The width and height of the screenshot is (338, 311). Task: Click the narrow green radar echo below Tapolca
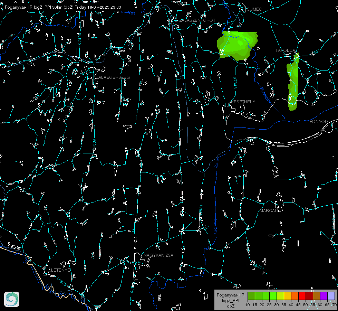coord(293,82)
